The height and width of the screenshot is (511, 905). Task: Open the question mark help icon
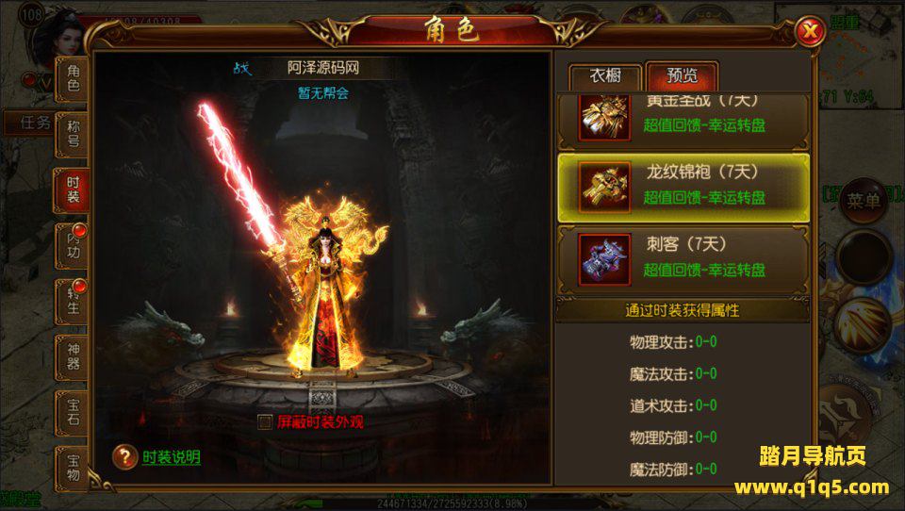tap(124, 456)
